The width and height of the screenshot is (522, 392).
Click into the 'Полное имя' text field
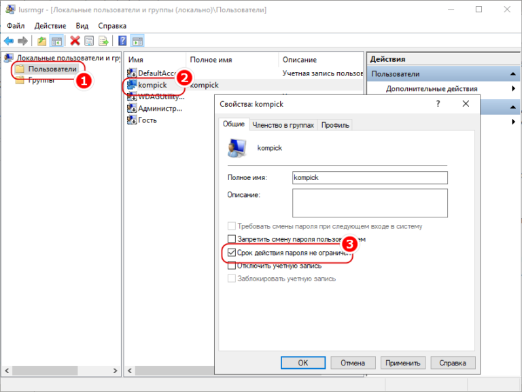370,177
